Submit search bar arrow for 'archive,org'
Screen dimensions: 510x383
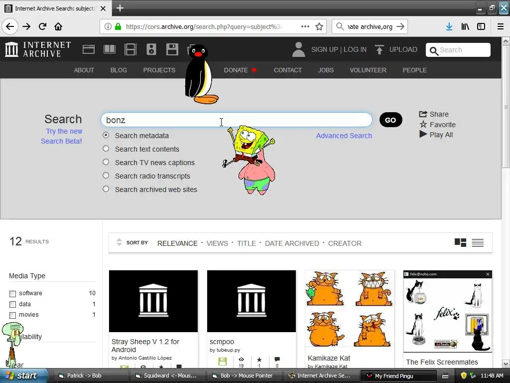tap(400, 26)
